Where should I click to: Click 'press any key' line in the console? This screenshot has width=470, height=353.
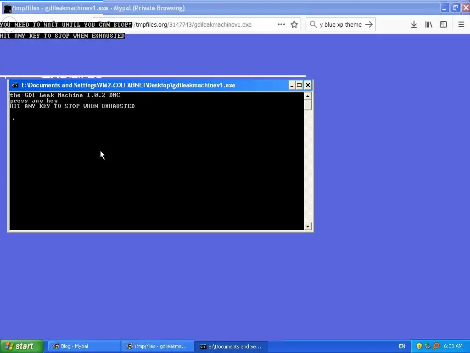[x=34, y=101]
